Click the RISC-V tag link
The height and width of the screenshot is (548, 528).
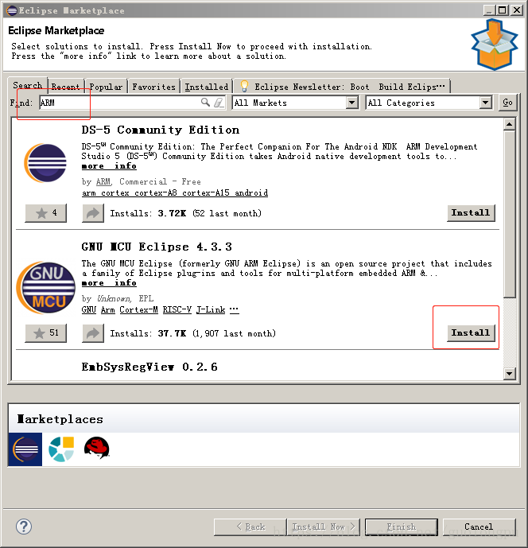click(177, 309)
